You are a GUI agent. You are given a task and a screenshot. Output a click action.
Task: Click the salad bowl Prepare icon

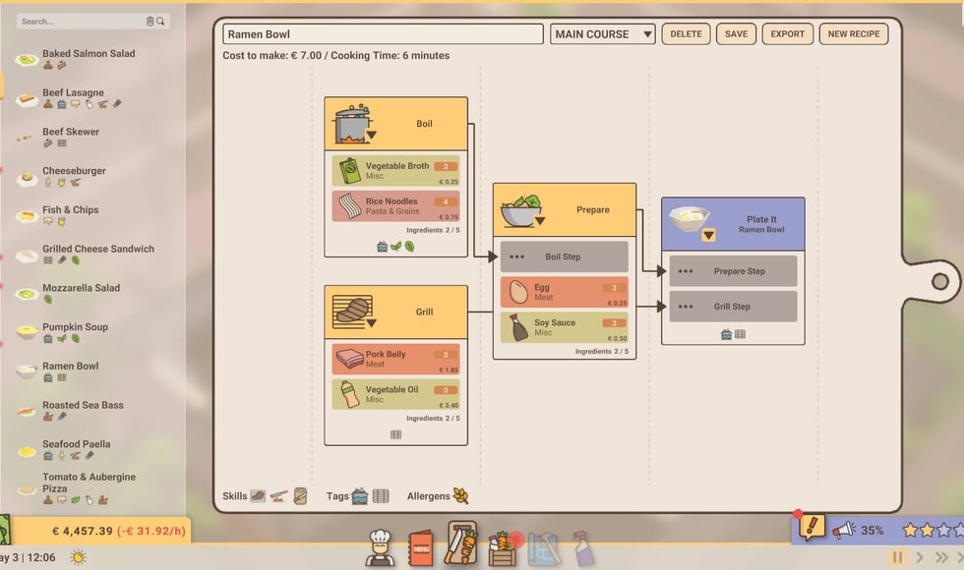coord(520,210)
